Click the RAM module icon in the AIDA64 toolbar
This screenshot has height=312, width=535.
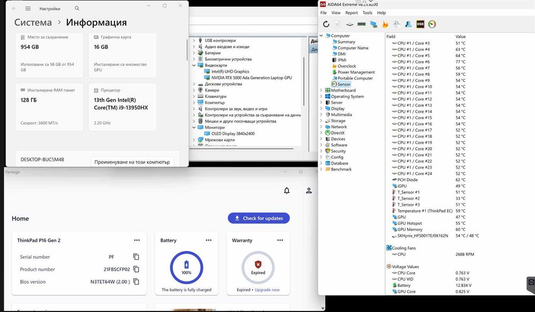point(361,24)
